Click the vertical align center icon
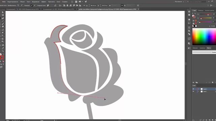The width and height of the screenshot is (216, 121). tap(77, 5)
